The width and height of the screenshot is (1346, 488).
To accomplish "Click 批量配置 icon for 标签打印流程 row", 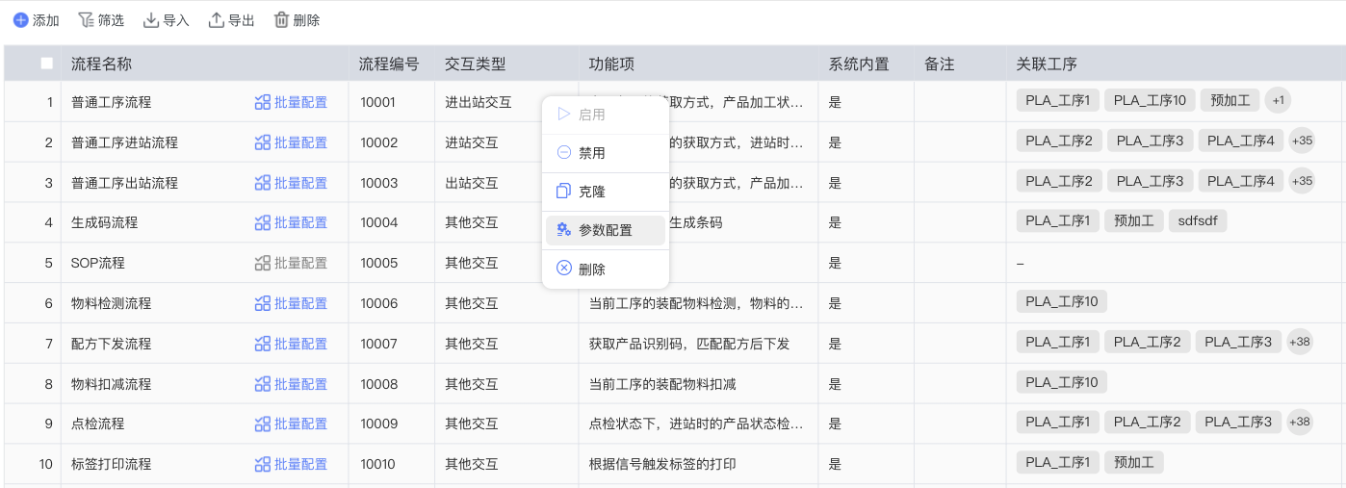I will coord(262,464).
